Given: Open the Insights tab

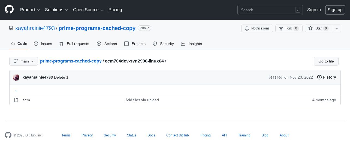Looking at the screenshot, I should [x=192, y=44].
